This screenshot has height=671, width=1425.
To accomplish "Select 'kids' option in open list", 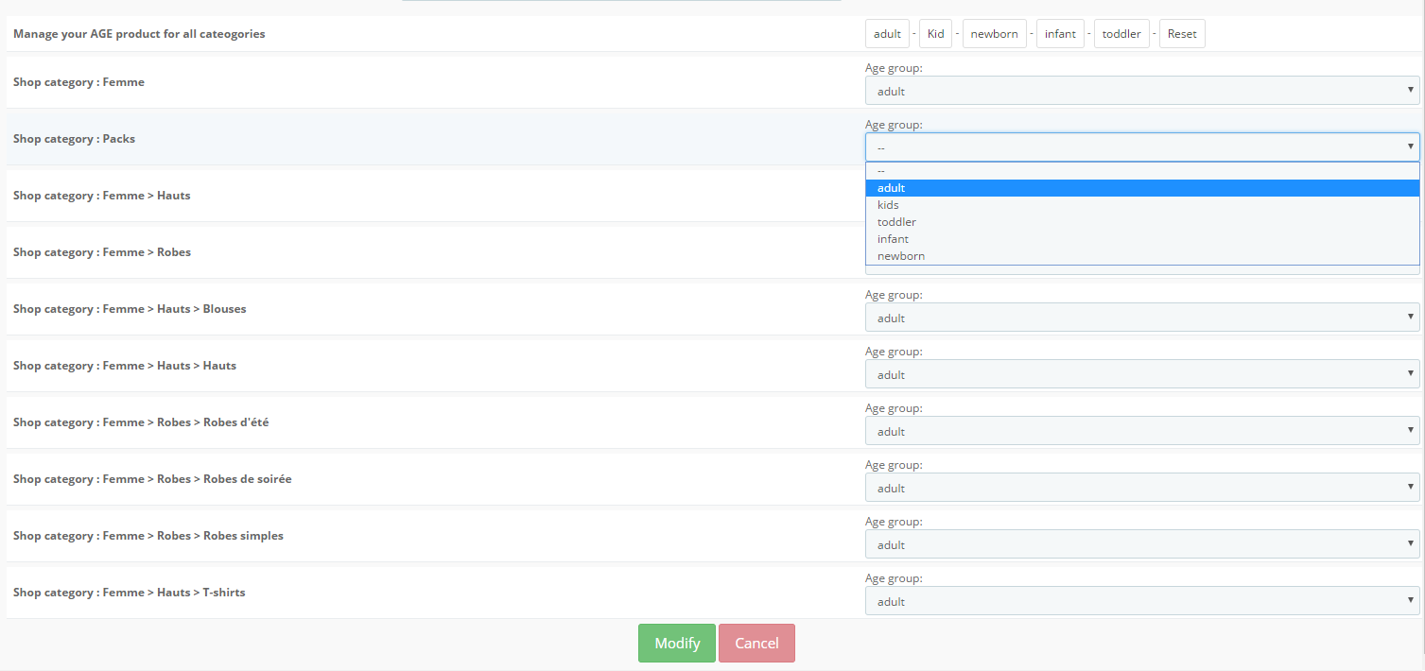I will coord(1142,205).
